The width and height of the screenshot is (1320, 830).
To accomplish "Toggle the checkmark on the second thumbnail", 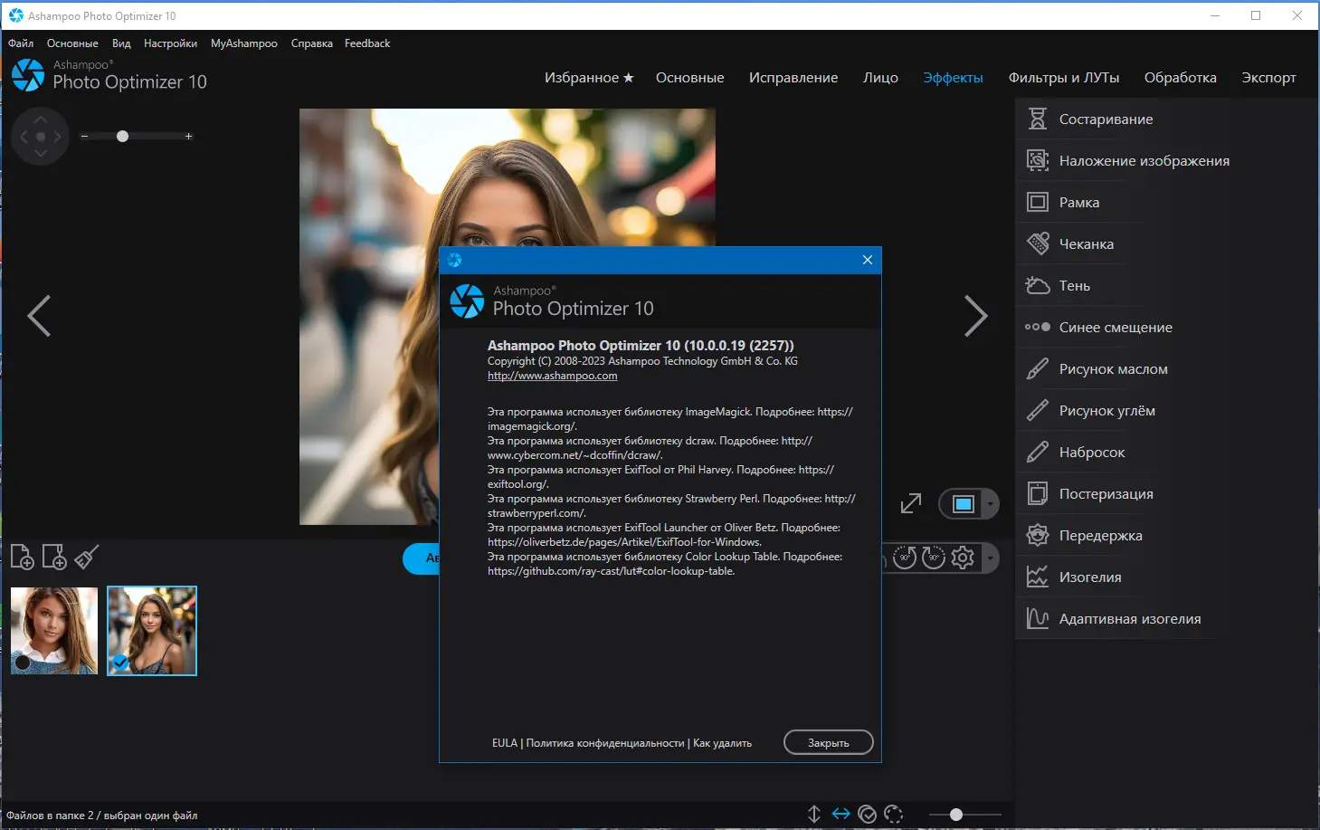I will tap(120, 663).
